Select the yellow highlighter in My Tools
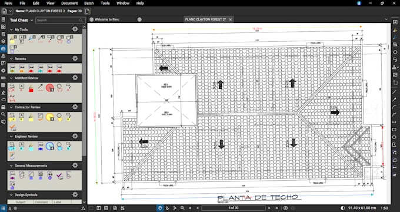Image resolution: width=400 pixels, height=212 pixels. (12, 39)
